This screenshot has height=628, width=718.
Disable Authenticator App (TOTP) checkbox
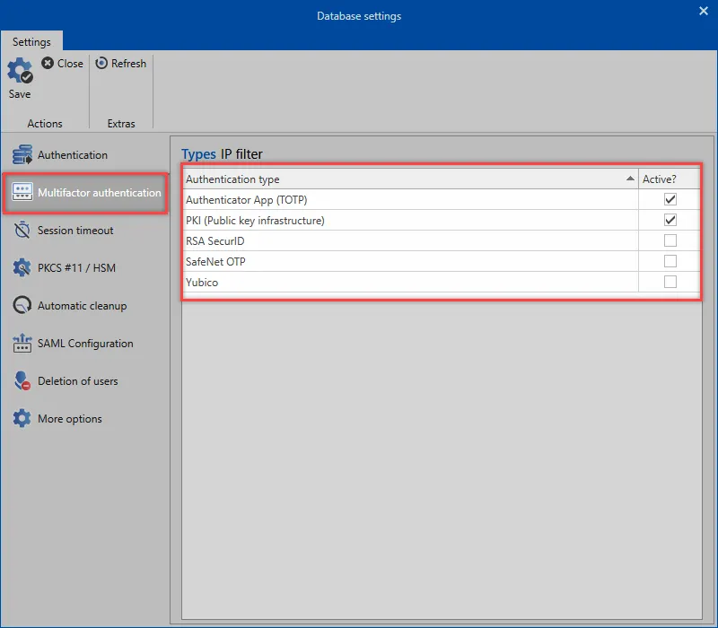coord(670,199)
